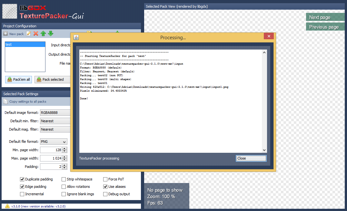Click the Pack selected button
Image resolution: width=347 pixels, height=211 pixels.
tap(53, 79)
